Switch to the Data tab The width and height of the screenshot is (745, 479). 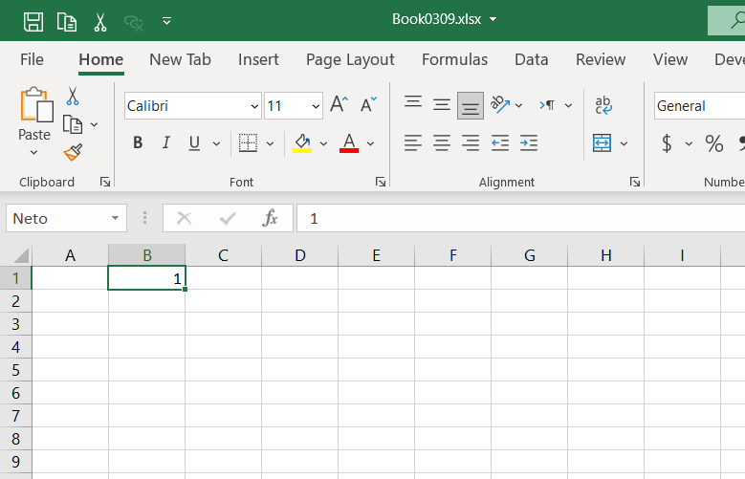point(531,59)
